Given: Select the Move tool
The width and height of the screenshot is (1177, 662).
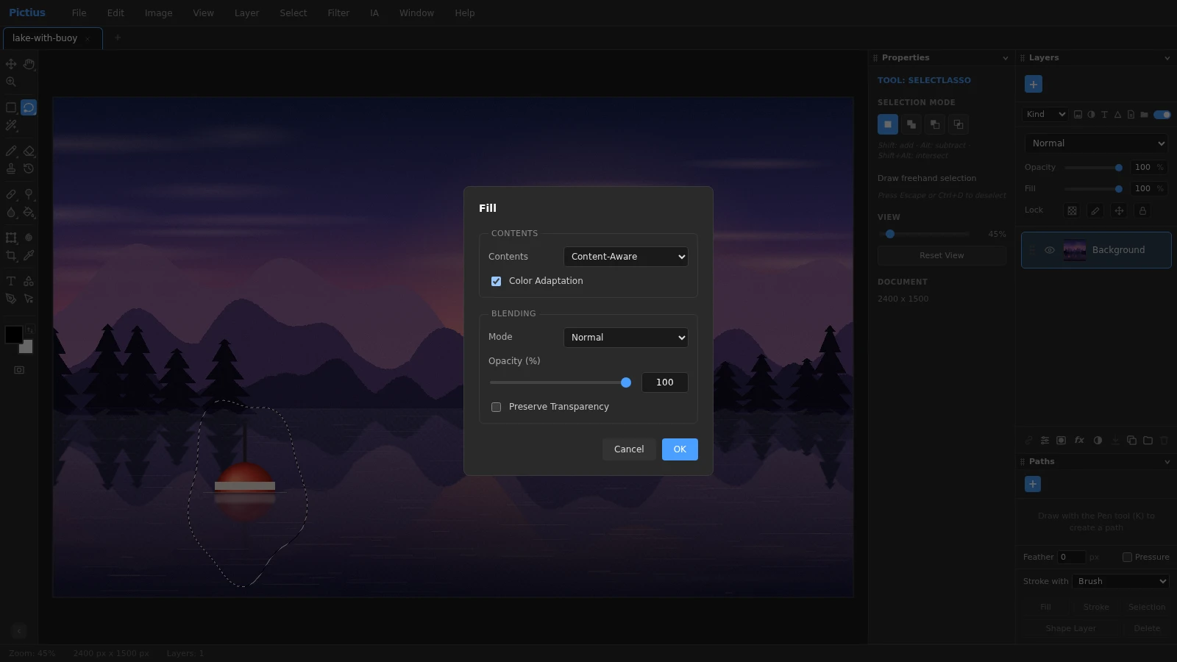Looking at the screenshot, I should pyautogui.click(x=11, y=64).
